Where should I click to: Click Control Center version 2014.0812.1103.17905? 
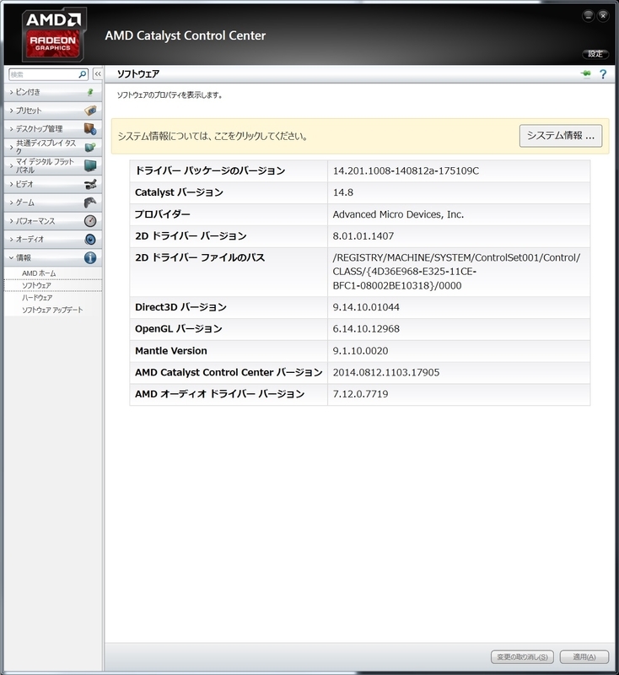(386, 372)
